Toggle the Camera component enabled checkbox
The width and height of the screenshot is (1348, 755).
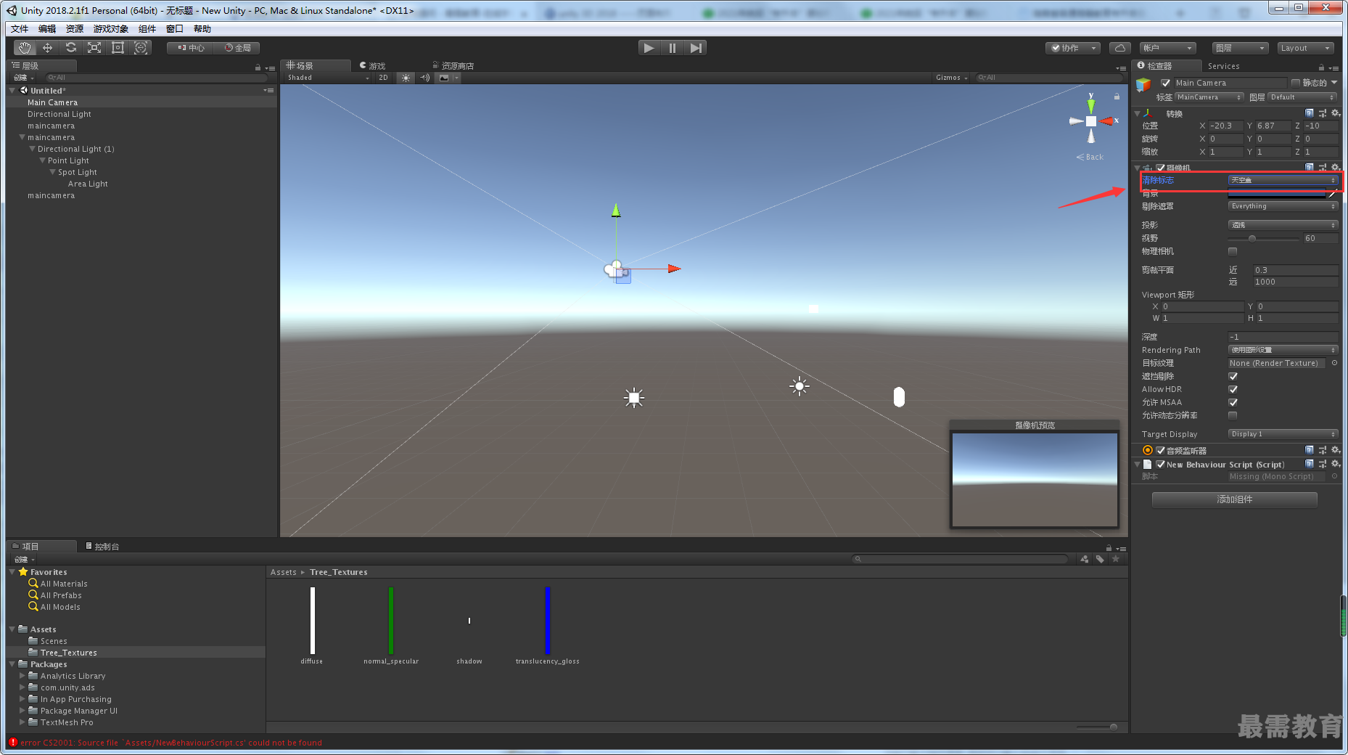click(1160, 168)
